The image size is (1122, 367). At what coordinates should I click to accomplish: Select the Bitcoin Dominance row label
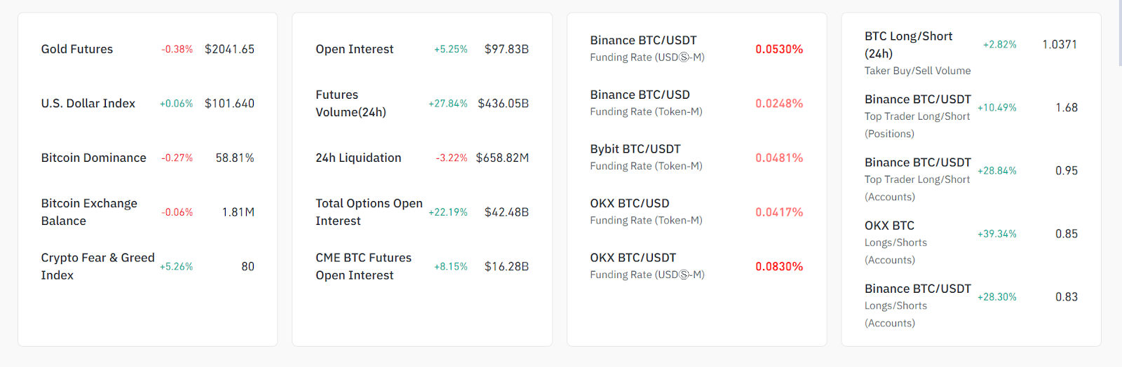pos(94,158)
